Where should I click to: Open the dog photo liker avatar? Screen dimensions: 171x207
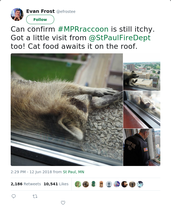pyautogui.click(x=86, y=184)
